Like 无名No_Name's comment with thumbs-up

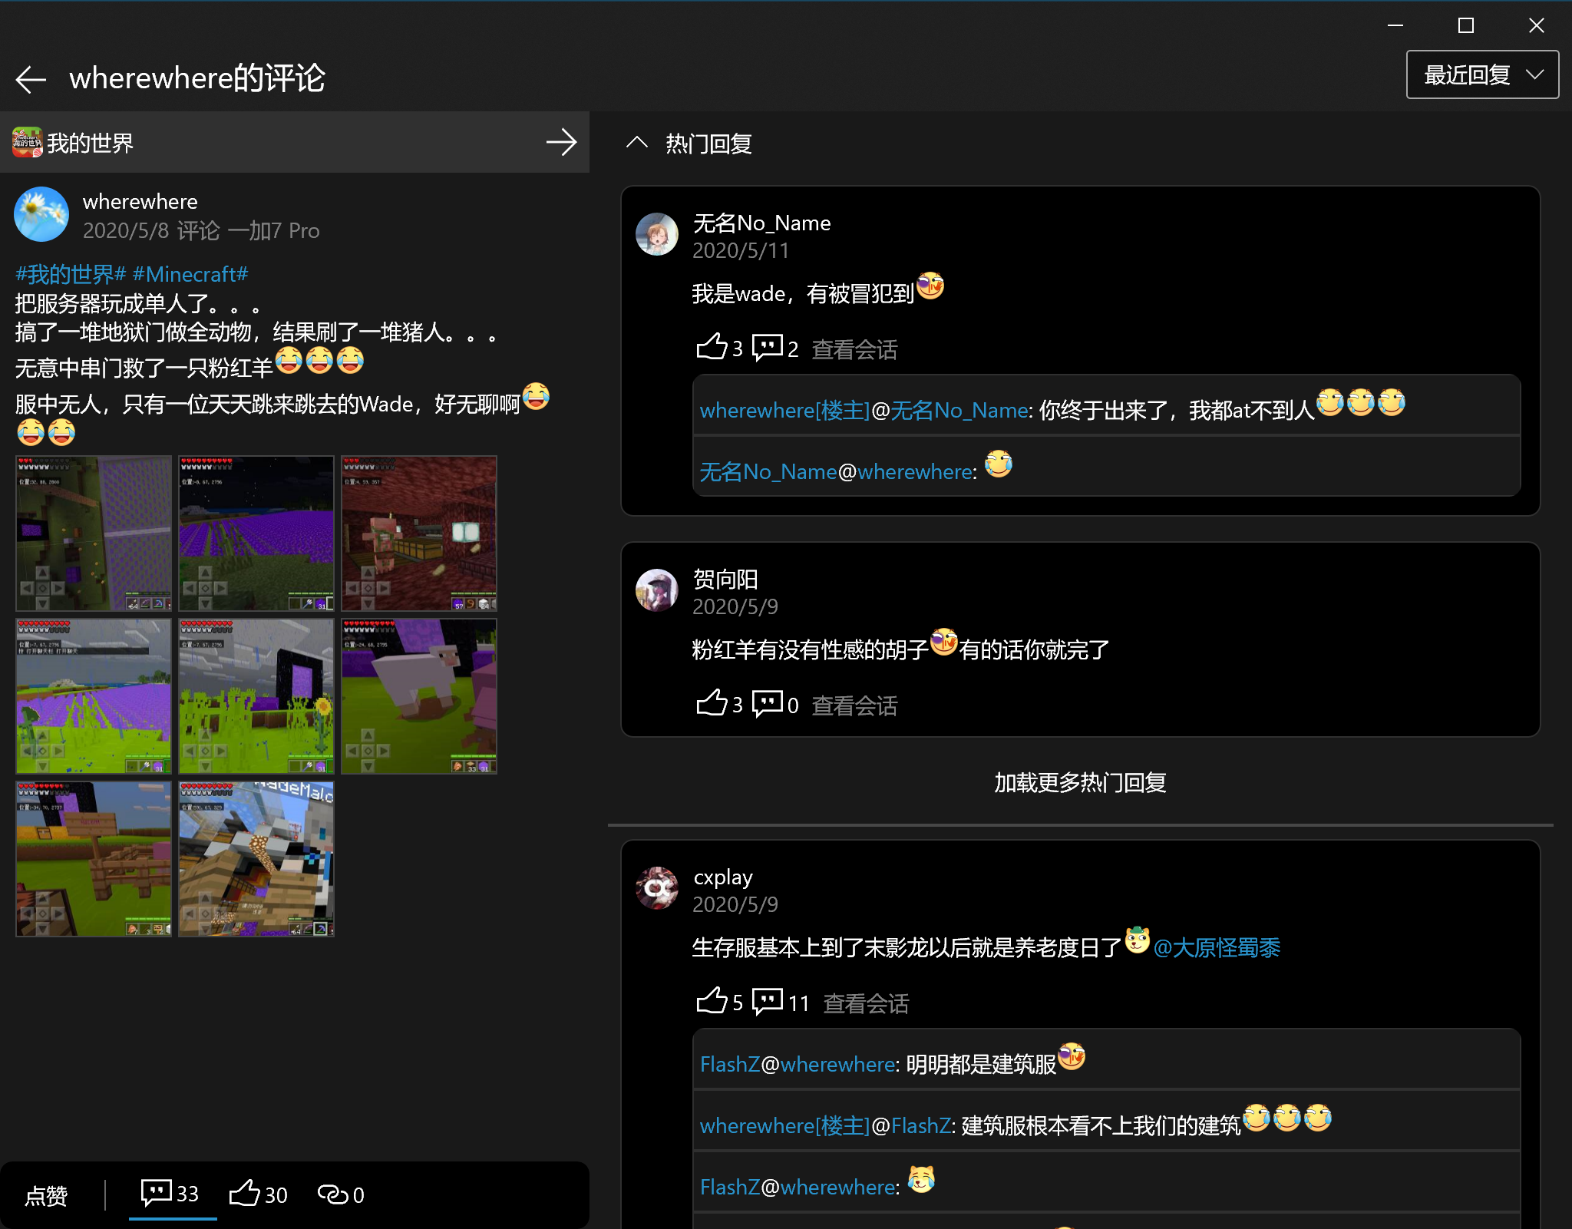coord(712,348)
